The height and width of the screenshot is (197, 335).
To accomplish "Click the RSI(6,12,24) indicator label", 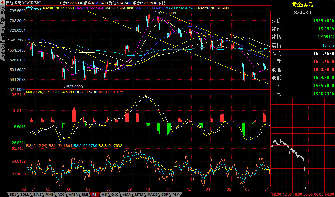I will pyautogui.click(x=37, y=146).
